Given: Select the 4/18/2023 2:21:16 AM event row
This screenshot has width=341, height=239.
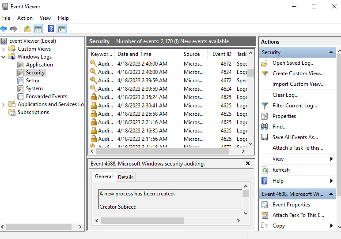Looking at the screenshot, I should [x=168, y=122].
